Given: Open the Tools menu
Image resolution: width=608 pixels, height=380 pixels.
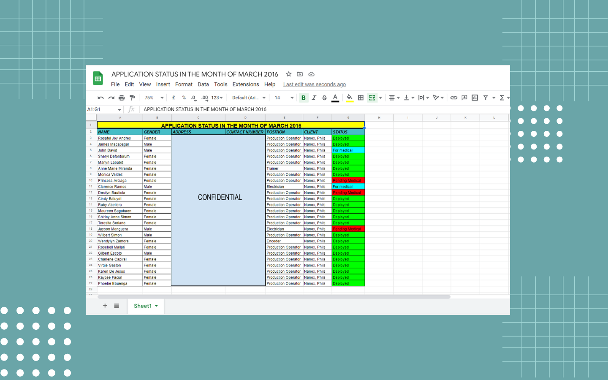Looking at the screenshot, I should (x=220, y=84).
